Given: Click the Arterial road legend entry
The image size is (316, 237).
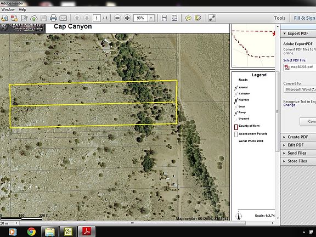Looking at the screenshot, I should click(x=241, y=88).
